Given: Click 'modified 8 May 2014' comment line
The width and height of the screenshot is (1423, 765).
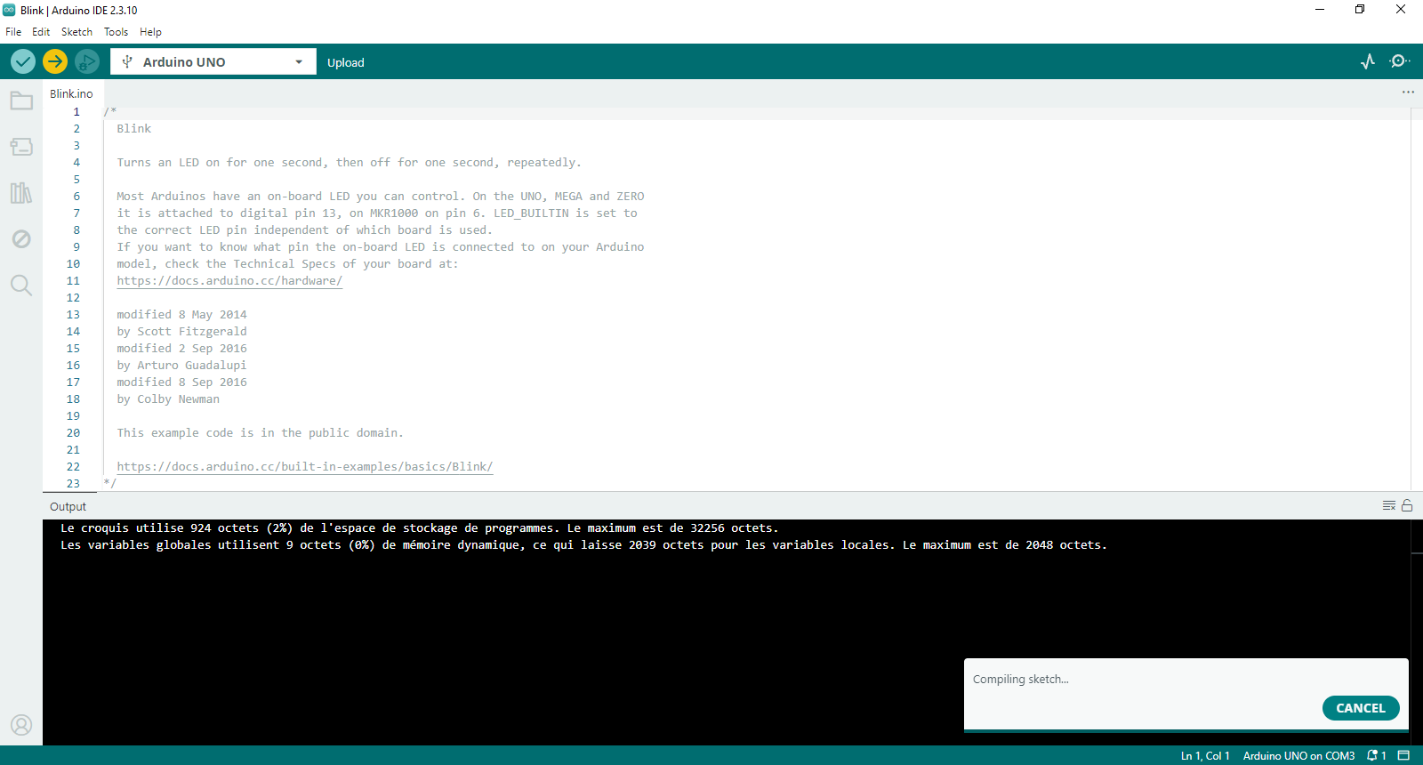Looking at the screenshot, I should point(181,314).
